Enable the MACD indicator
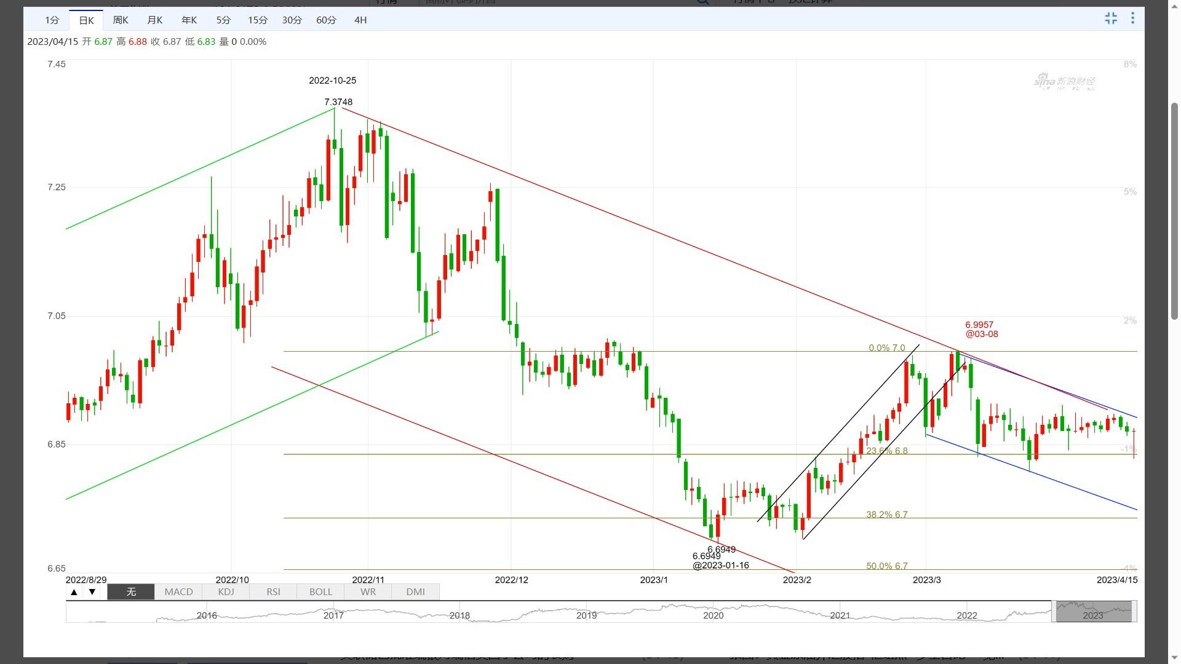 pos(178,592)
